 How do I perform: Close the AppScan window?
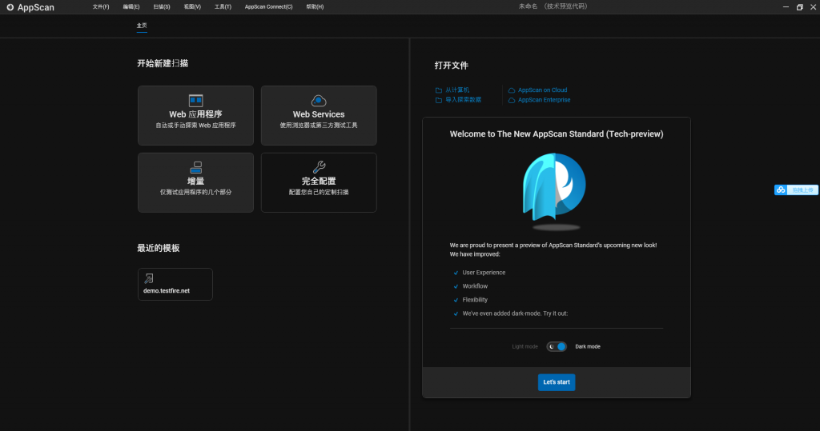point(814,6)
